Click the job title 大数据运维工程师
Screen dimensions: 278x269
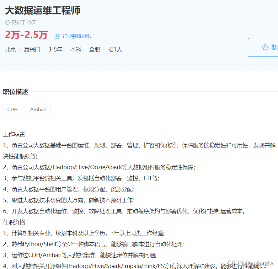[42, 10]
